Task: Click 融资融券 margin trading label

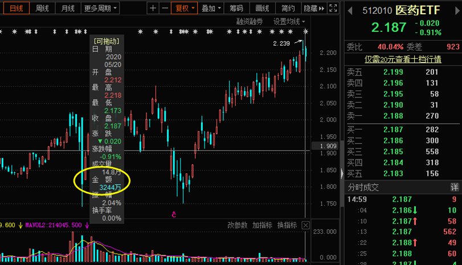Action: pos(250,22)
